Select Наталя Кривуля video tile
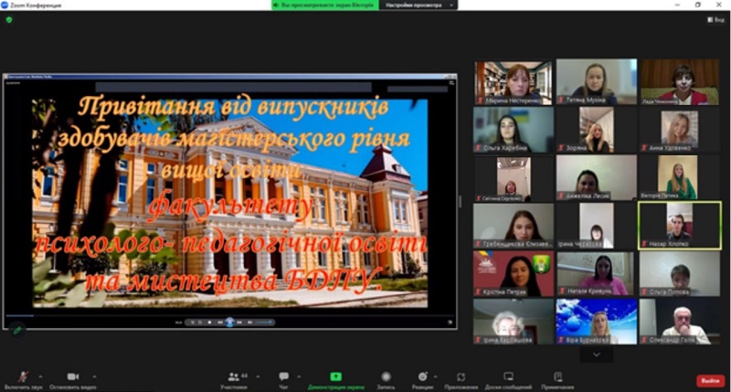The image size is (731, 392). click(597, 273)
